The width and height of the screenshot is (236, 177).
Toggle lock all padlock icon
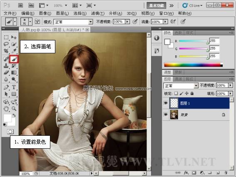click(192, 93)
